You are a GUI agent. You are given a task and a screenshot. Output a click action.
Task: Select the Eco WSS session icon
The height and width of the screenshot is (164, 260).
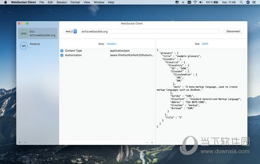tap(24, 34)
